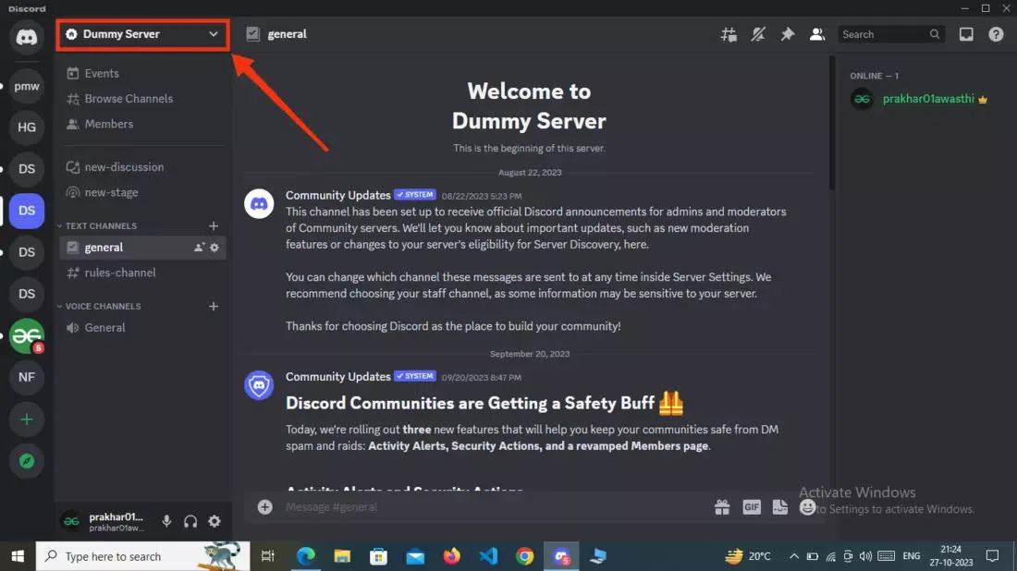Viewport: 1017px width, 571px height.
Task: Click the prakhar01 user avatar panel
Action: pyautogui.click(x=104, y=521)
